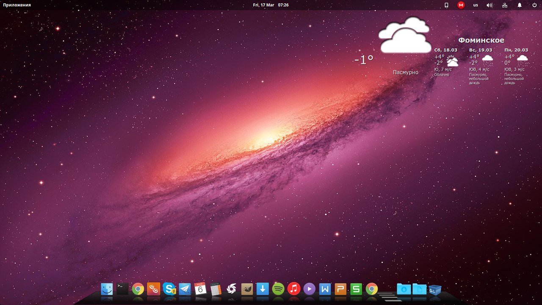
Task: Click the Фоминское weather widget title
Action: 481,40
